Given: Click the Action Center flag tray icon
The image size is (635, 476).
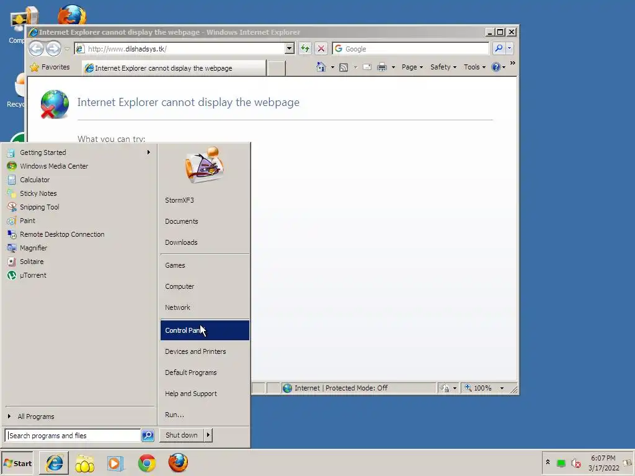Looking at the screenshot, I should point(628,462).
